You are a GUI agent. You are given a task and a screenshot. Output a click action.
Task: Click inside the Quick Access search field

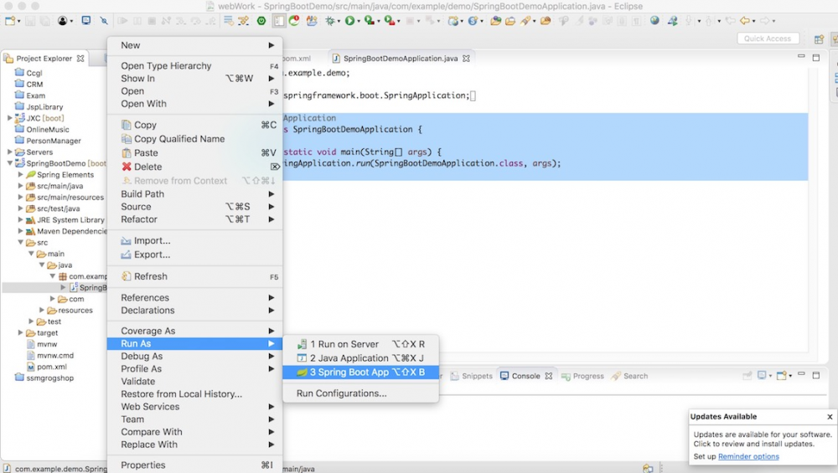coord(768,39)
